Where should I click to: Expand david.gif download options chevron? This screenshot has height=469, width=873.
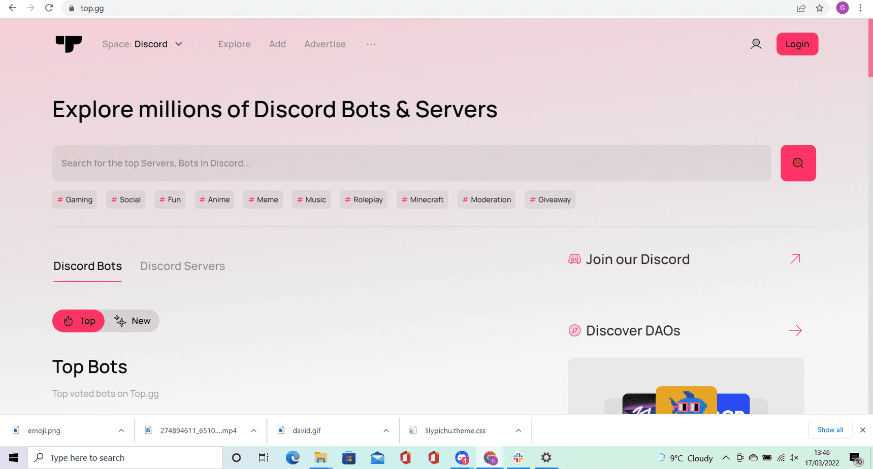pos(386,430)
